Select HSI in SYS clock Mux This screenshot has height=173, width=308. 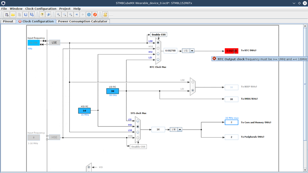click(138, 127)
